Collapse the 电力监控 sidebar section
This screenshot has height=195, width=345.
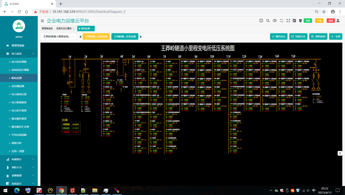[19, 54]
